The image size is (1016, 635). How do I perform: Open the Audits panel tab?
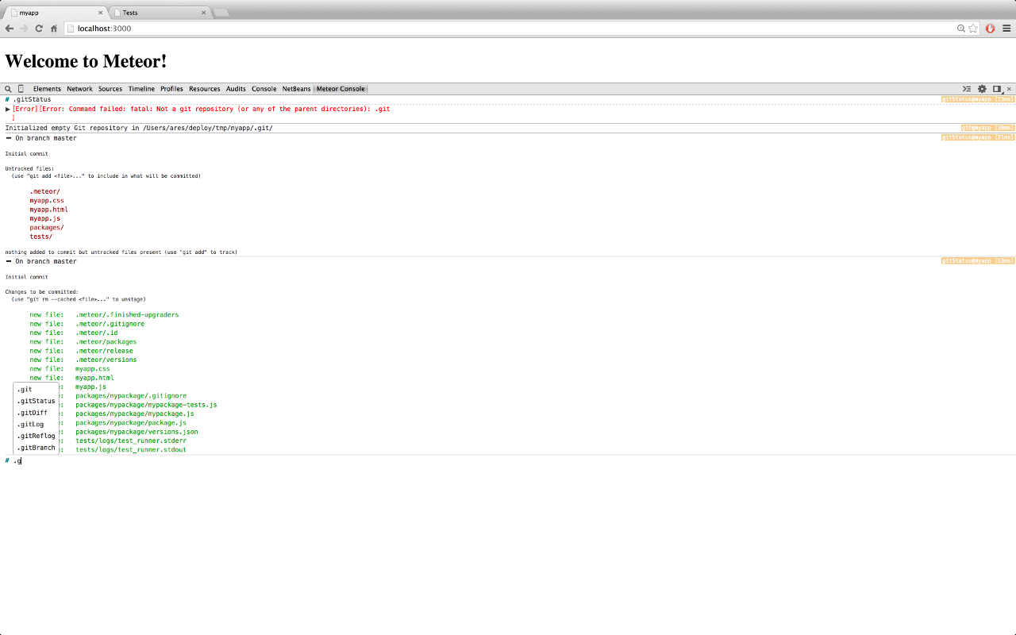tap(236, 89)
